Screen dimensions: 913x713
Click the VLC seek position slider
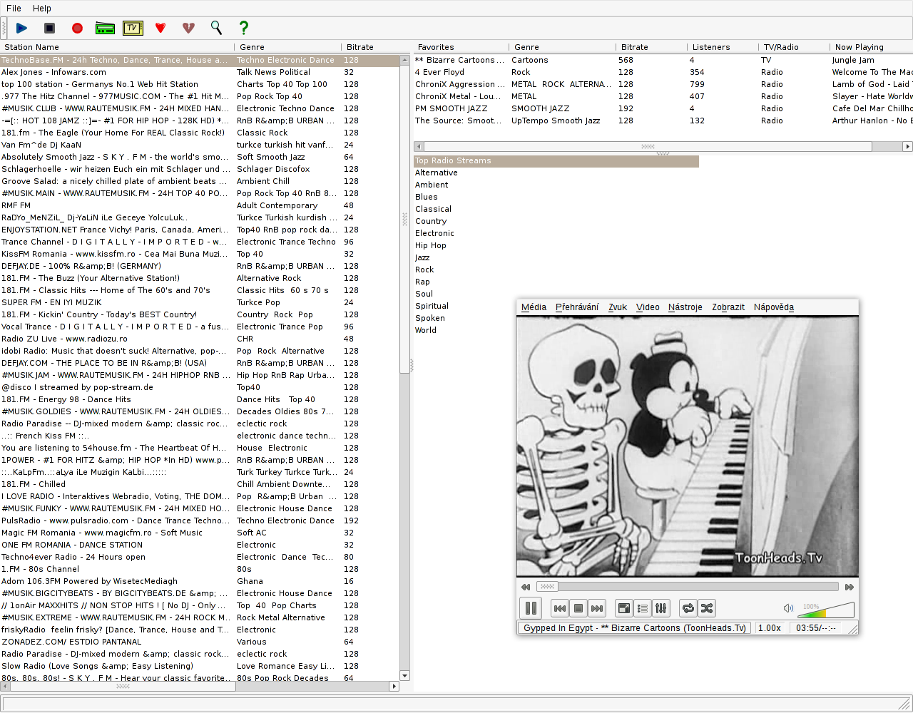point(687,587)
